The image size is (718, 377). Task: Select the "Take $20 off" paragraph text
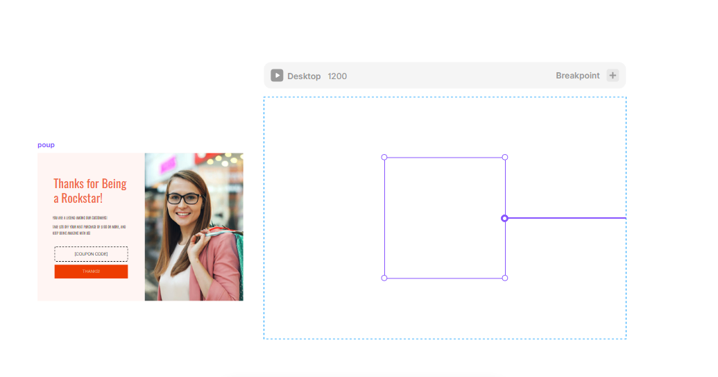tap(89, 230)
